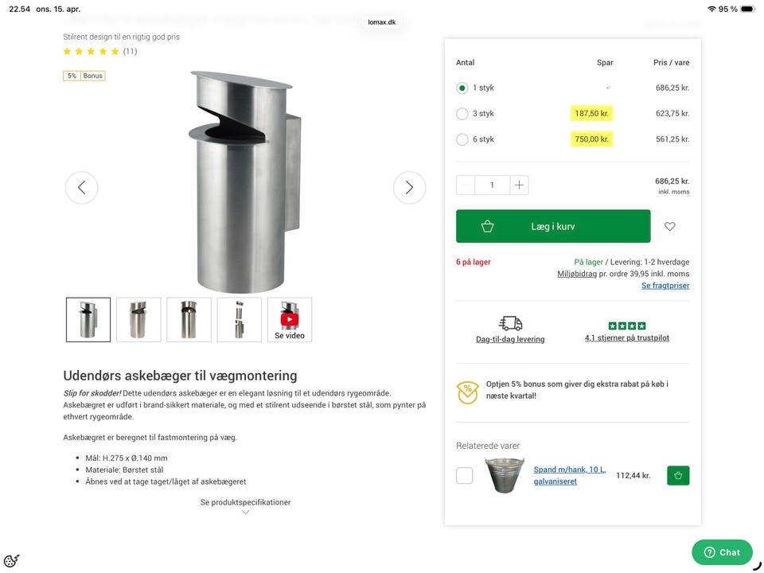Decrease quantity with the minus button

click(466, 185)
